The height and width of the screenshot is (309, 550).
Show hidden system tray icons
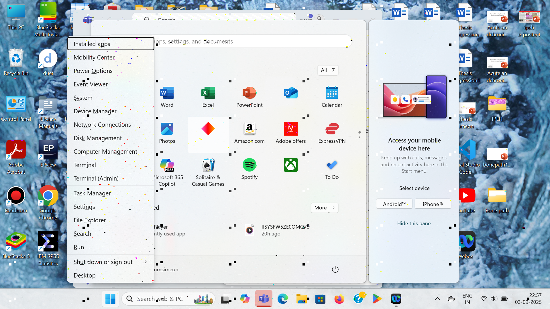[x=437, y=299]
